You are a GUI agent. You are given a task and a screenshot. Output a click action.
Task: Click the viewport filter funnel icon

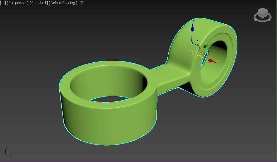pos(82,3)
